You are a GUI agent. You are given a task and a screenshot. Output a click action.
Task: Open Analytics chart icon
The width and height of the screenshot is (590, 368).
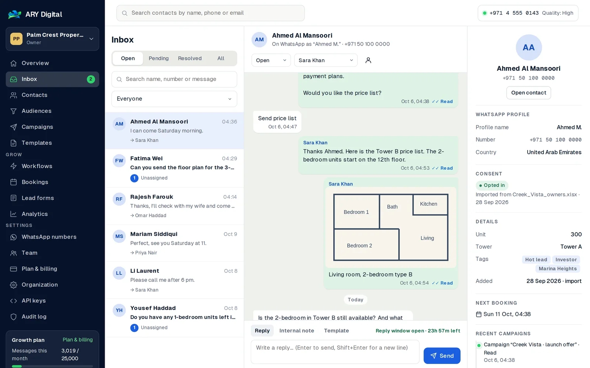14,214
